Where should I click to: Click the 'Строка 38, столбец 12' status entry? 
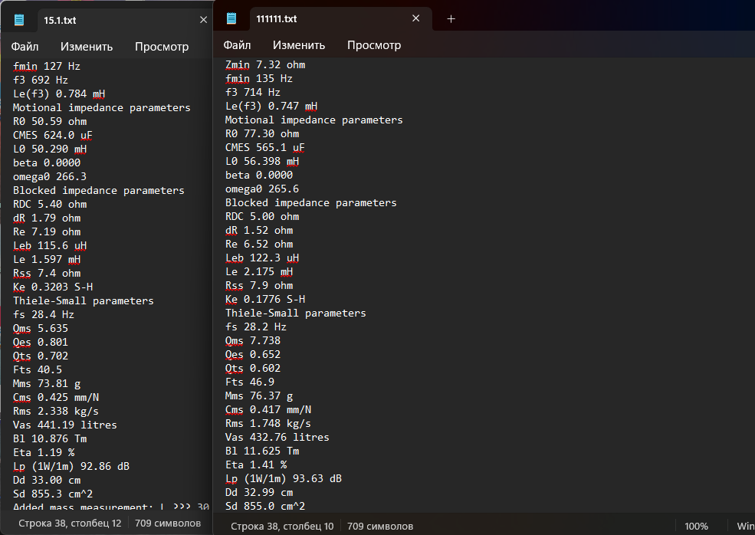pyautogui.click(x=70, y=524)
